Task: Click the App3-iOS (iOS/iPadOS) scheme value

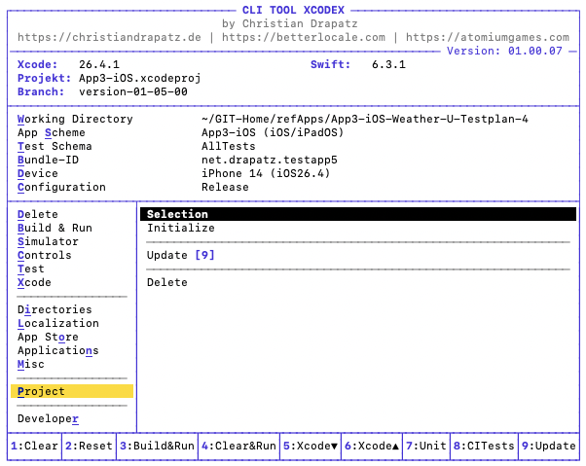Action: [x=273, y=132]
